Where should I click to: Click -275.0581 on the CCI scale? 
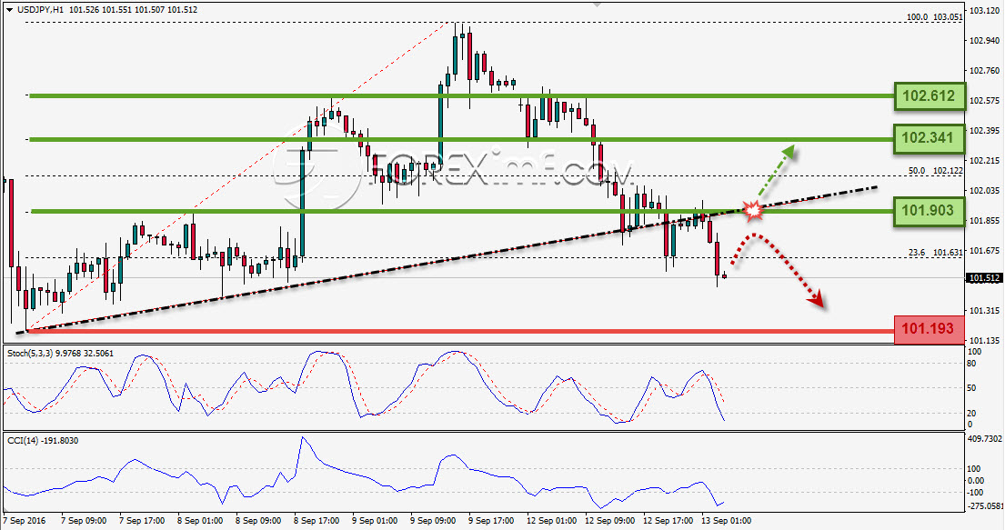coord(985,506)
